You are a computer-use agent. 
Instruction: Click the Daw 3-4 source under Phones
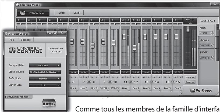[x=205, y=45]
